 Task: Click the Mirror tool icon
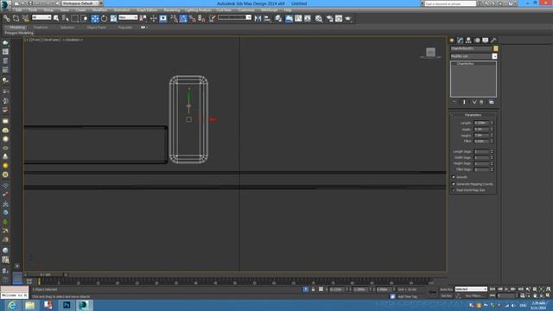click(257, 18)
